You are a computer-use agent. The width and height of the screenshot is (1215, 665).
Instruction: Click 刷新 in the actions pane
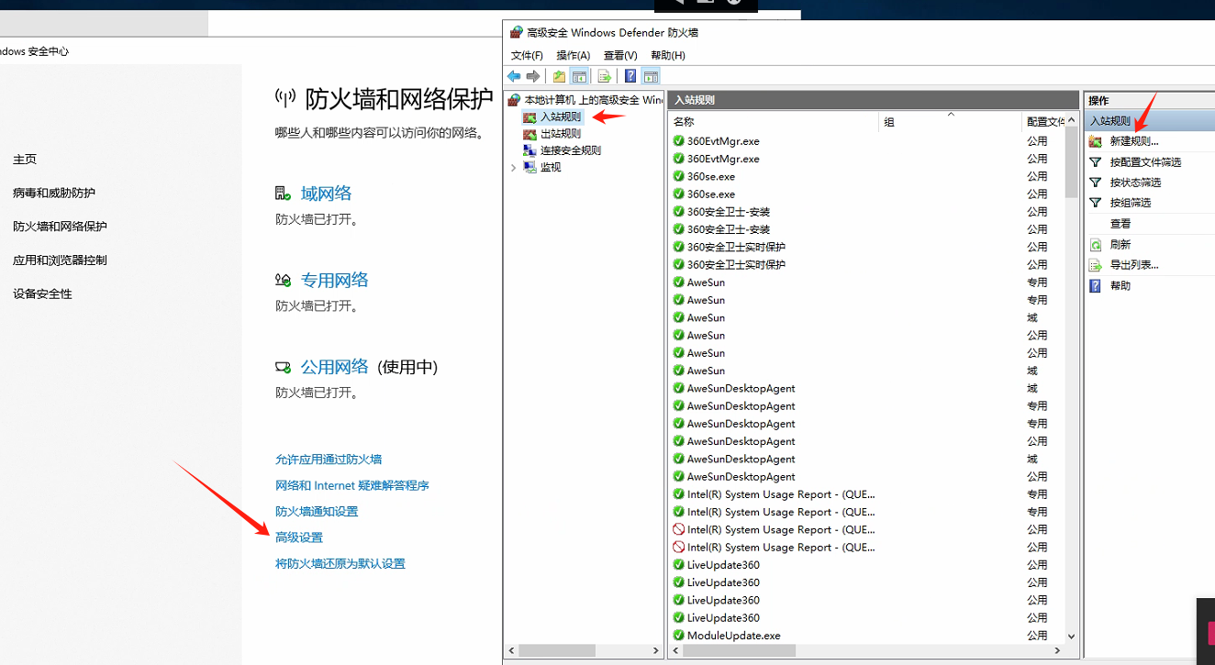tap(1120, 245)
